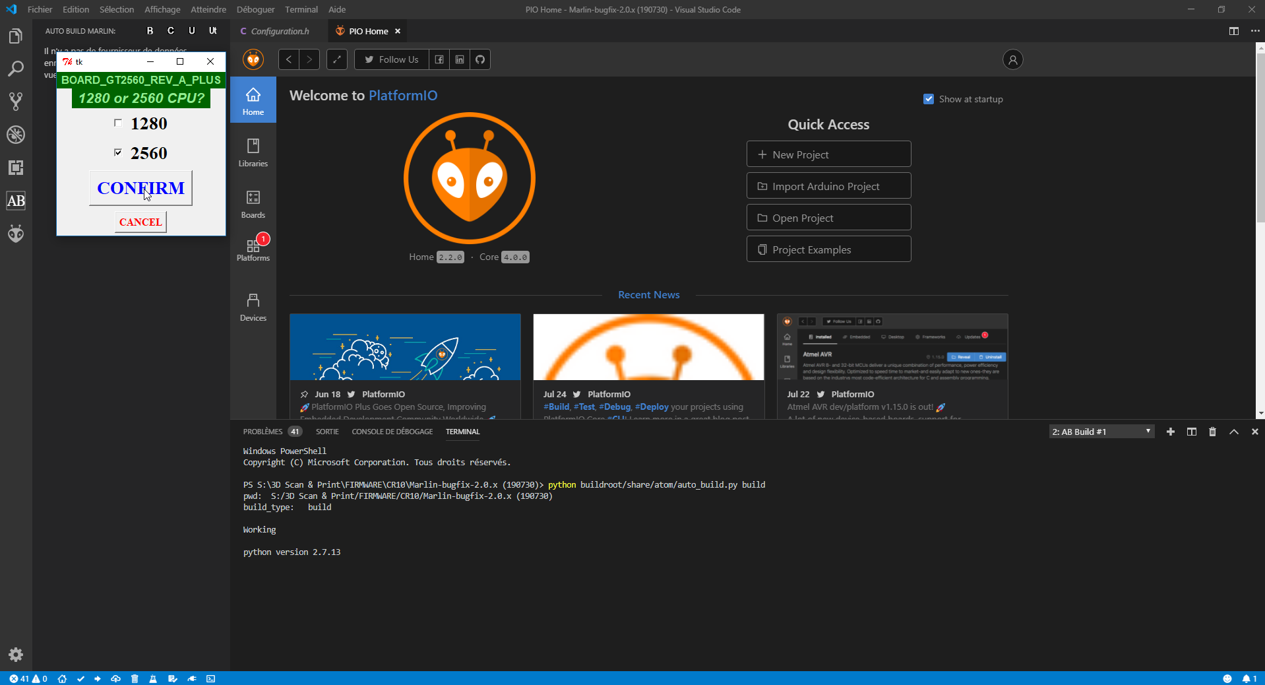Open the Source Control view

(16, 102)
